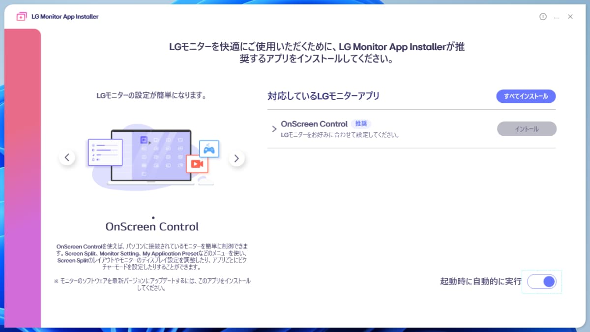590x332 pixels.
Task: Click the LGモニターをお好みに合わせて設定してください。 description
Action: click(x=340, y=134)
